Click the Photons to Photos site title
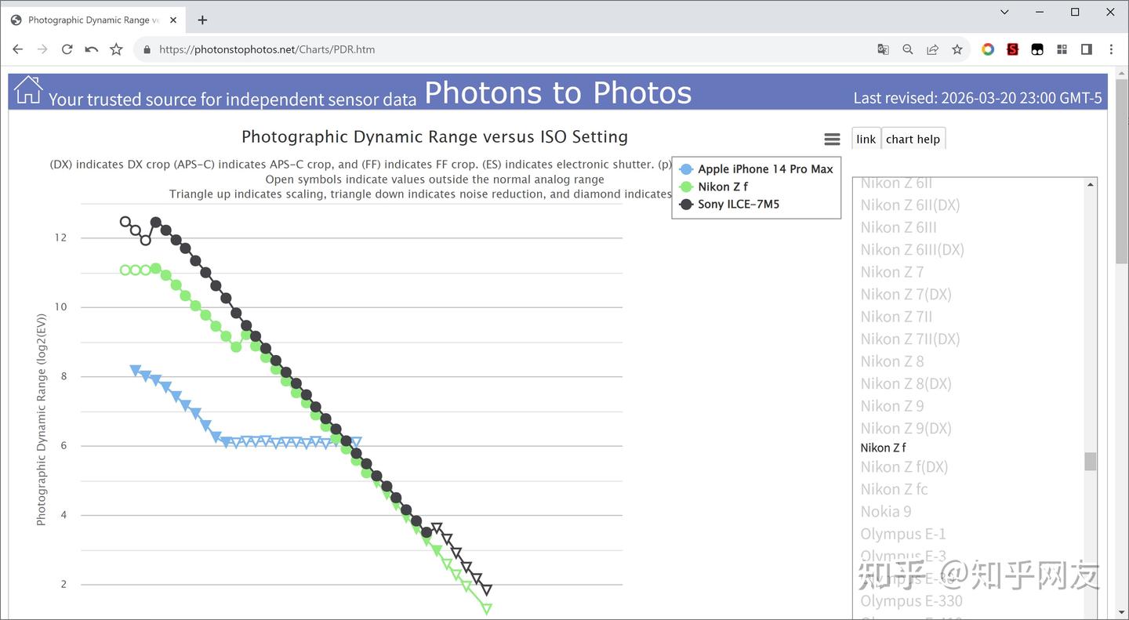 click(558, 92)
